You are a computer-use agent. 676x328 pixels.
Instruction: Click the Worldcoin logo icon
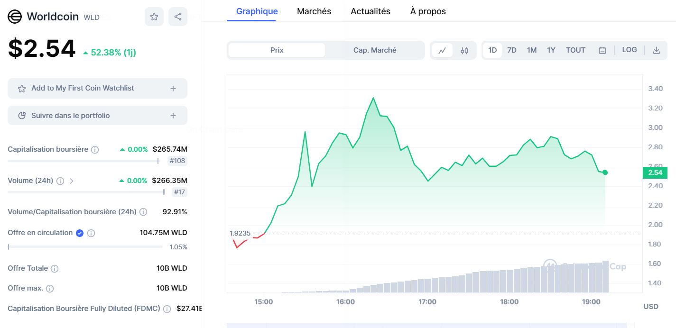tap(14, 16)
